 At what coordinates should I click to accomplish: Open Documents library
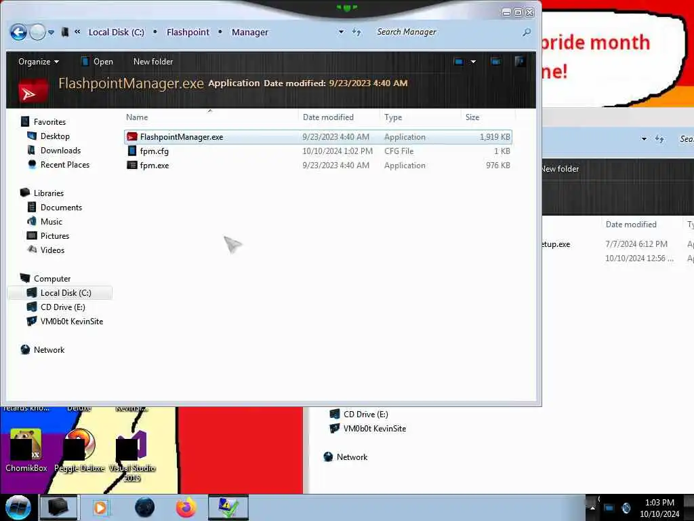tap(61, 208)
